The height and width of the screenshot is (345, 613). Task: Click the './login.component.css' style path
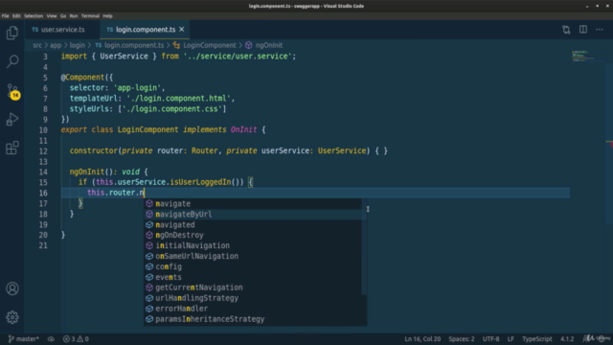click(x=172, y=109)
